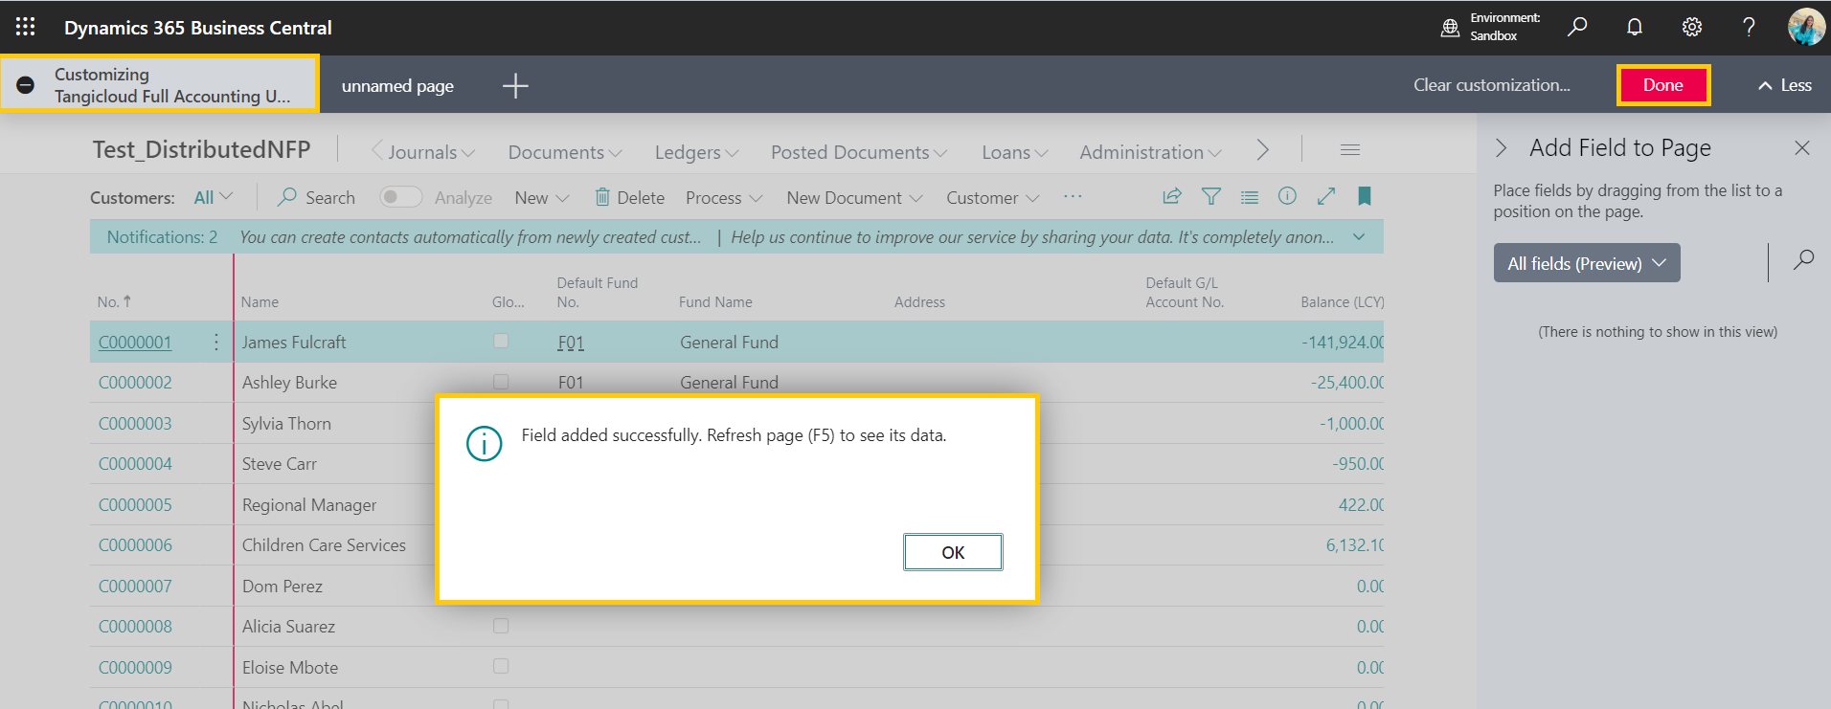
Task: Open the Ledgers menu
Action: 697,152
